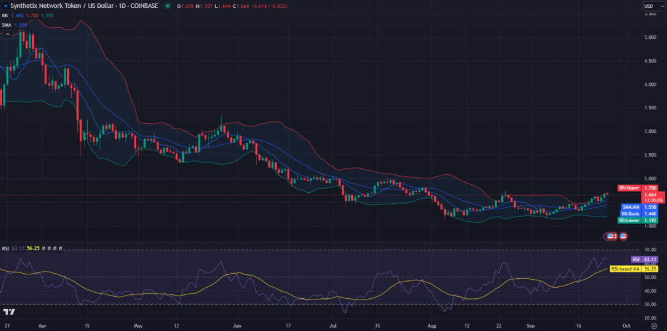This screenshot has width=667, height=331.
Task: Open the USD currency dropdown
Action: [650, 6]
